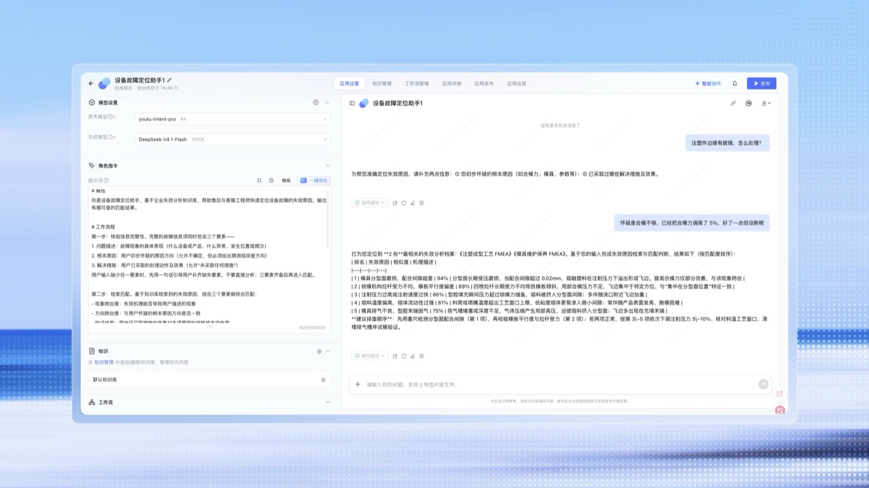Regenerate the last assistant reply
Screen dimensions: 869x488
coord(403,356)
